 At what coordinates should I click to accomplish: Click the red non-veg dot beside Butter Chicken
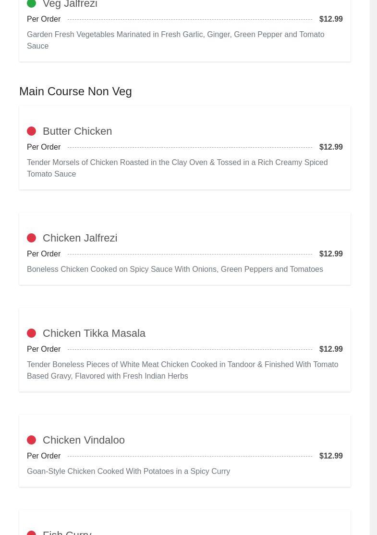31,131
